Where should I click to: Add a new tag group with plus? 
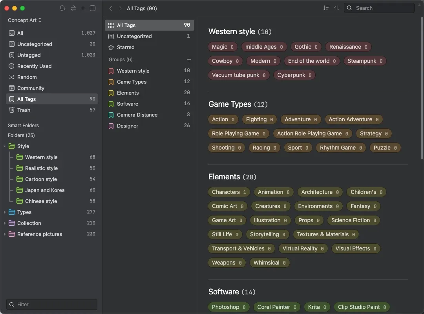coord(189,60)
